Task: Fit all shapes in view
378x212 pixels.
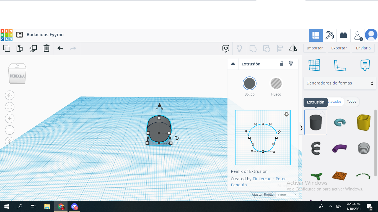Action: [10, 107]
